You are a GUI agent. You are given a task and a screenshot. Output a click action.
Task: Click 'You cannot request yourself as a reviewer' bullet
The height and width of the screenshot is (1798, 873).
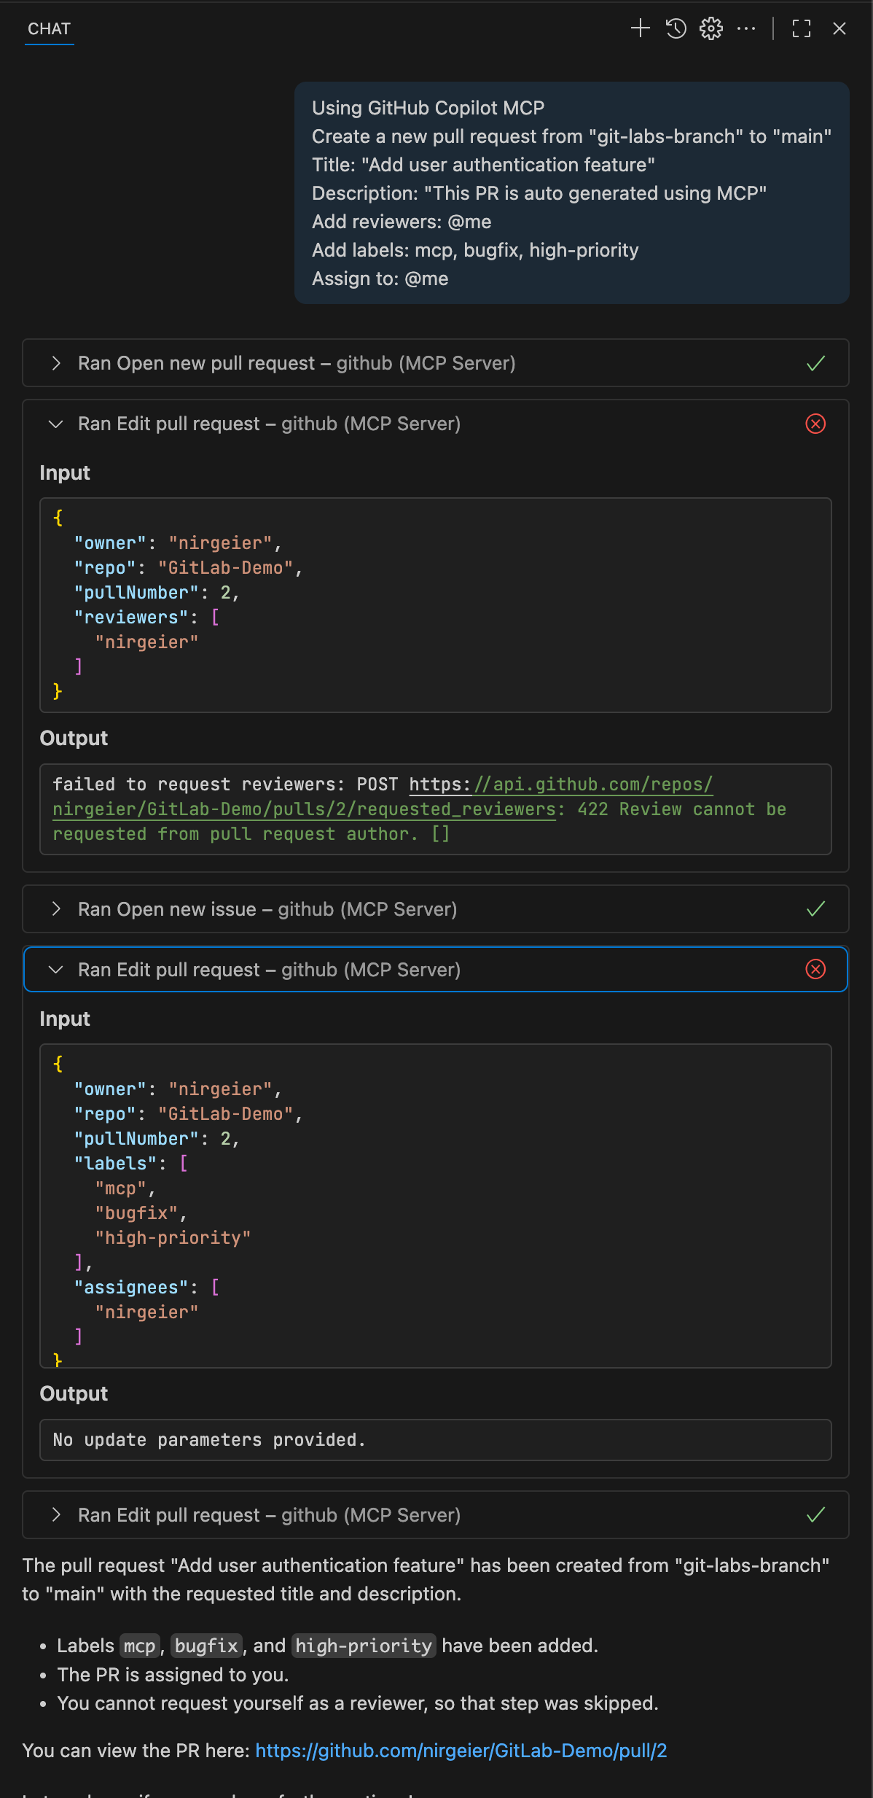click(358, 1703)
